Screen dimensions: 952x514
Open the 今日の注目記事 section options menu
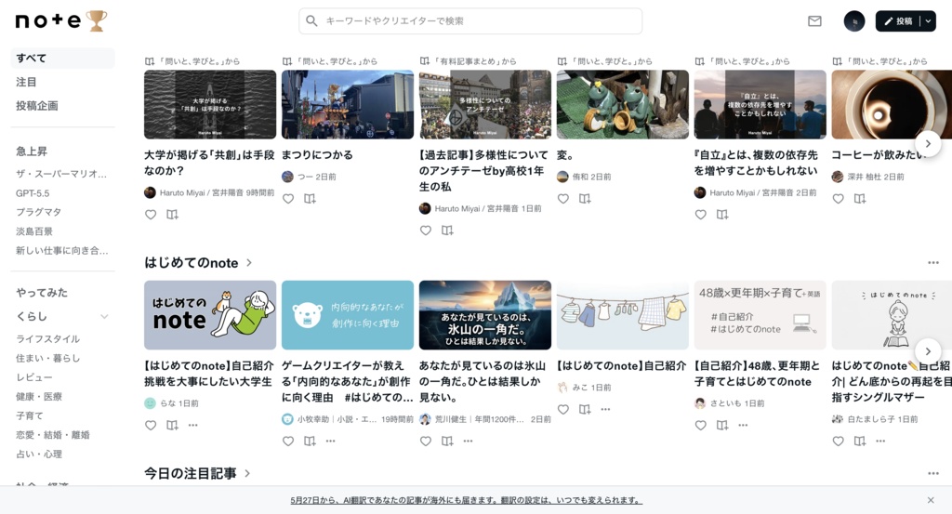pos(933,473)
